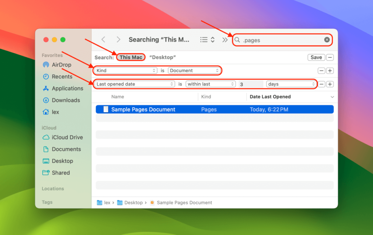Open the 'within last' condition dropdown
Screen dimensions: 373x235
point(211,84)
